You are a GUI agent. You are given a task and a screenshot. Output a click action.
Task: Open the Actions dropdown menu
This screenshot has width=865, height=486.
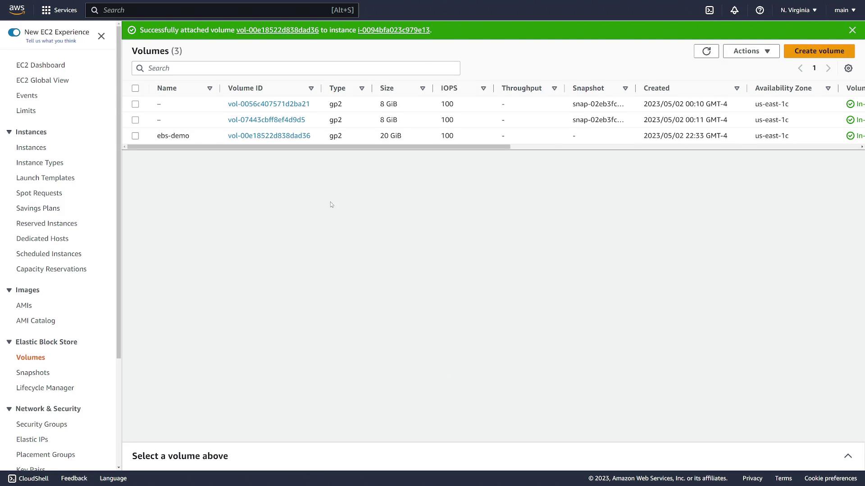pyautogui.click(x=751, y=51)
